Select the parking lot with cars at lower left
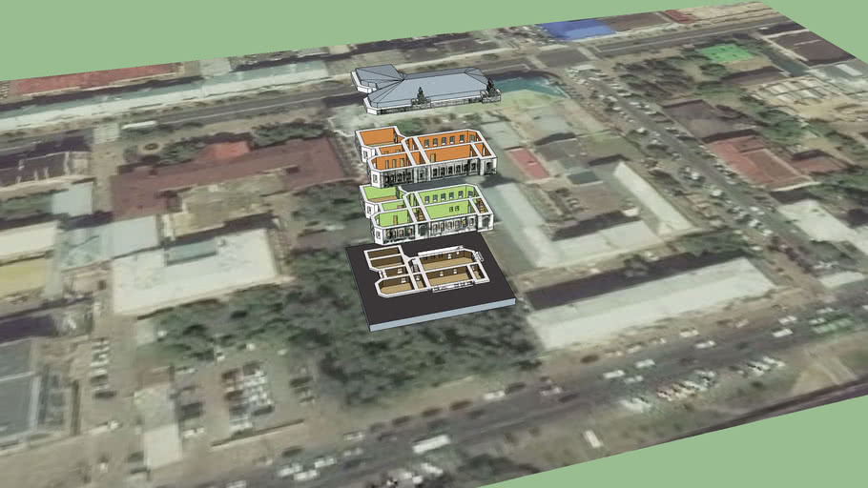Viewport: 868px width, 488px height. [248, 391]
